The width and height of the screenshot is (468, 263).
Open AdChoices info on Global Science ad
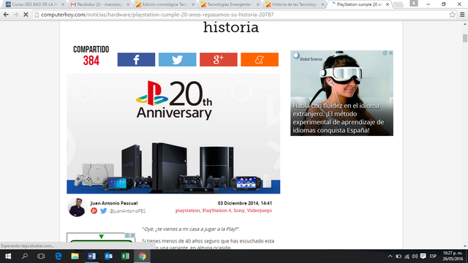385,53
